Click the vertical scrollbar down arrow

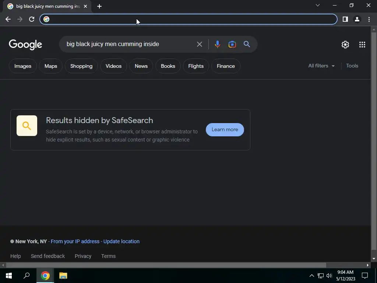coord(374,259)
